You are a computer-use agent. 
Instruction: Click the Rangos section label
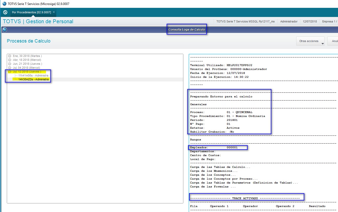coord(196,140)
